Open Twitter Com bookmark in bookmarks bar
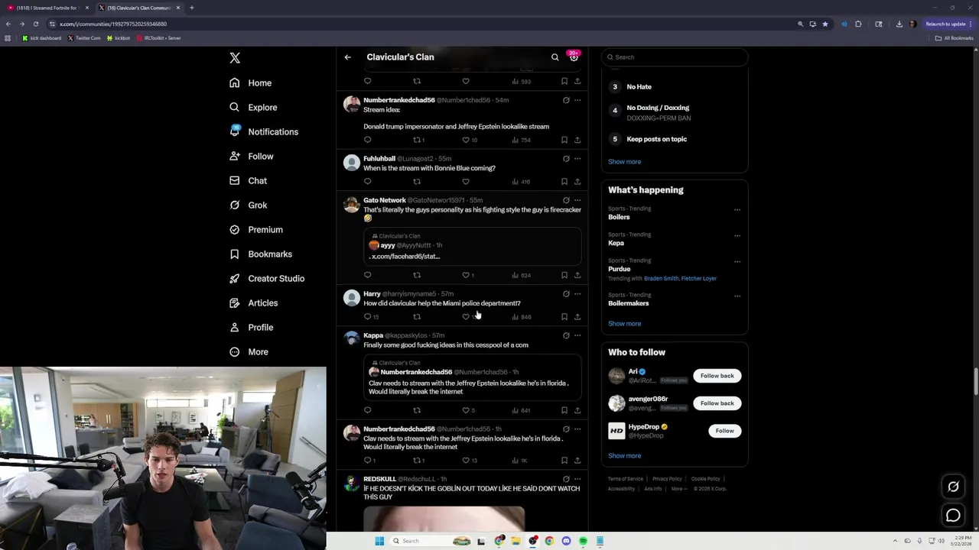This screenshot has width=979, height=550. (84, 38)
